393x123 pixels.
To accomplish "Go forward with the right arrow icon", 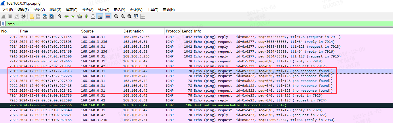I will pos(73,16).
